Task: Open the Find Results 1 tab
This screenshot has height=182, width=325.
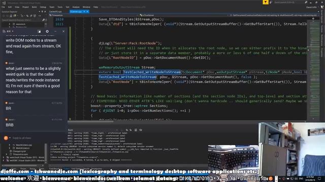Action: (55, 169)
